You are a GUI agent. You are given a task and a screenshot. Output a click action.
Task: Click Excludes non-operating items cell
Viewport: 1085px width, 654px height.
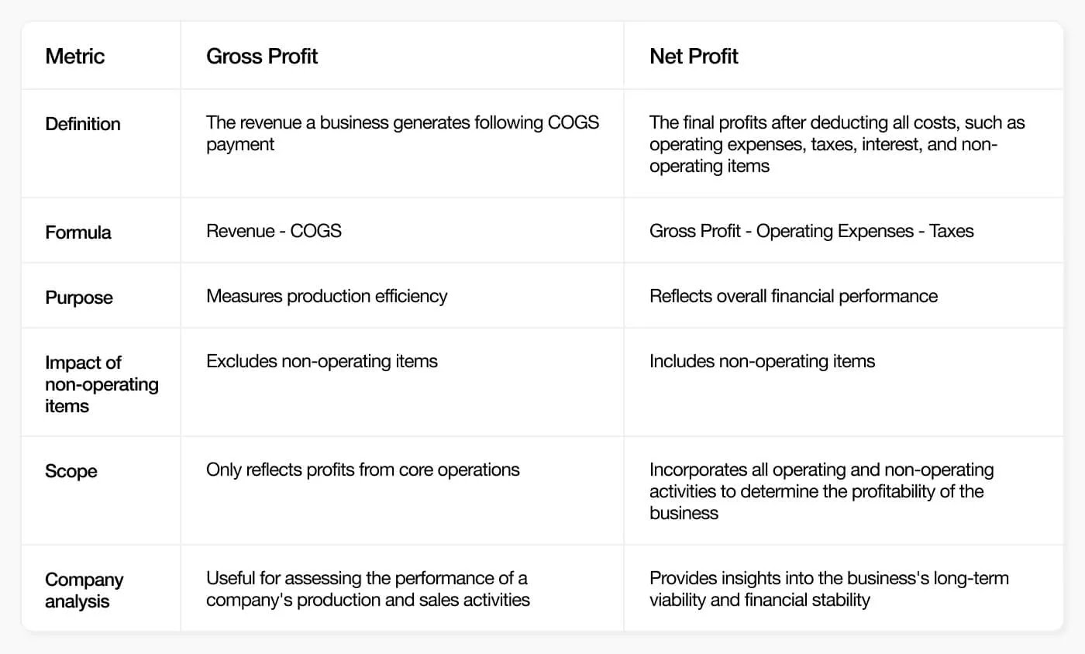[x=322, y=361]
